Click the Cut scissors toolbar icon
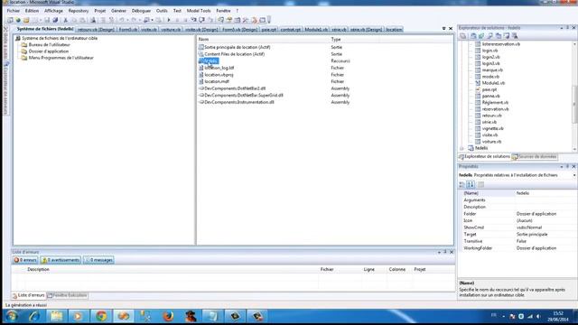The width and height of the screenshot is (578, 325). tap(66, 20)
